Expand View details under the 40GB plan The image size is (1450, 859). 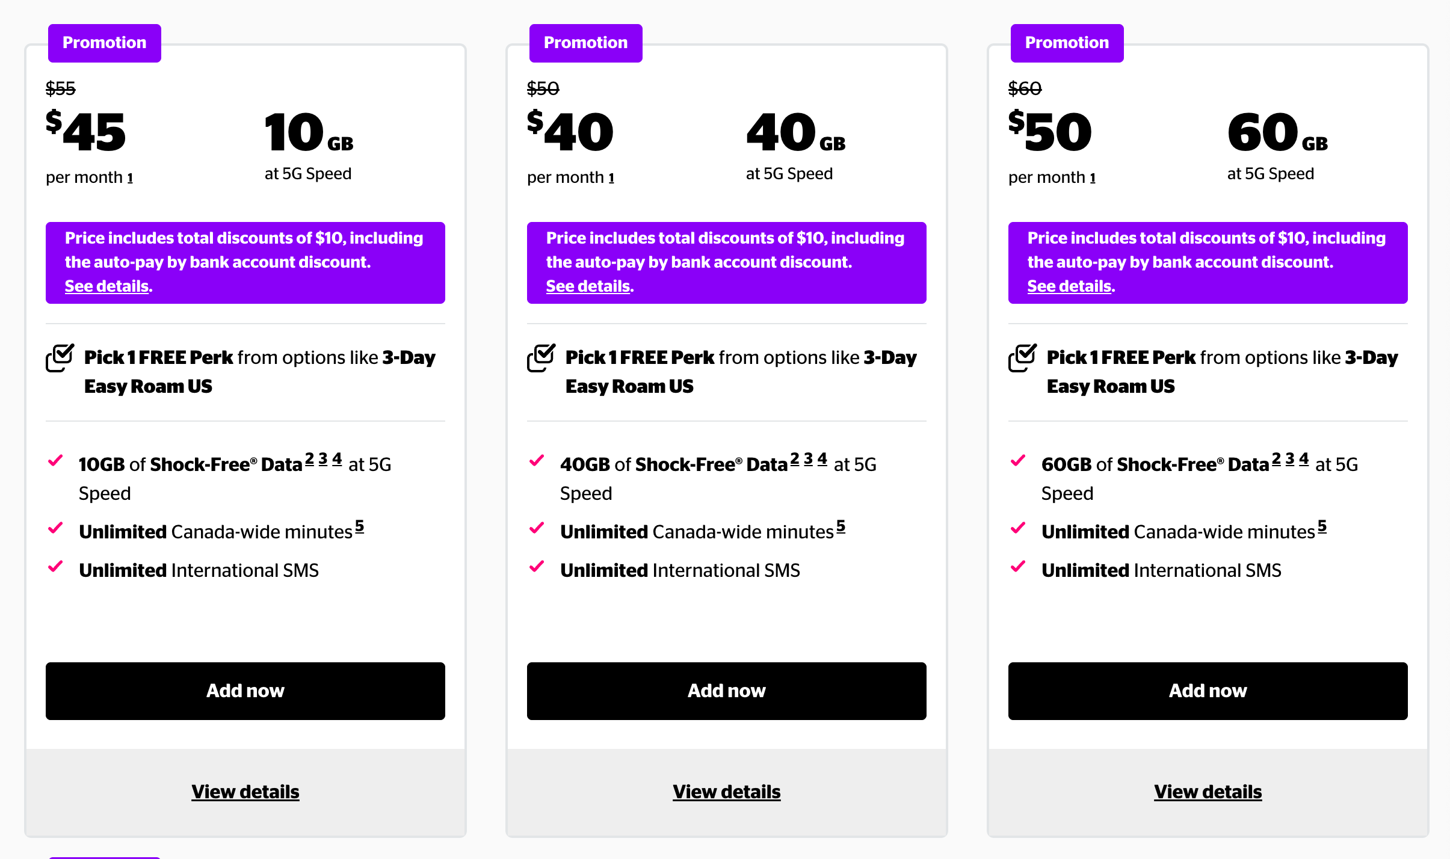pyautogui.click(x=727, y=792)
